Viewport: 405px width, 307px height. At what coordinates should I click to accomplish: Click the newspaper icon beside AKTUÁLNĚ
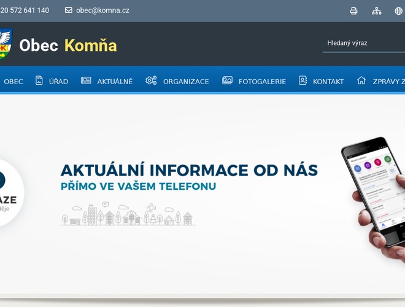pos(86,80)
